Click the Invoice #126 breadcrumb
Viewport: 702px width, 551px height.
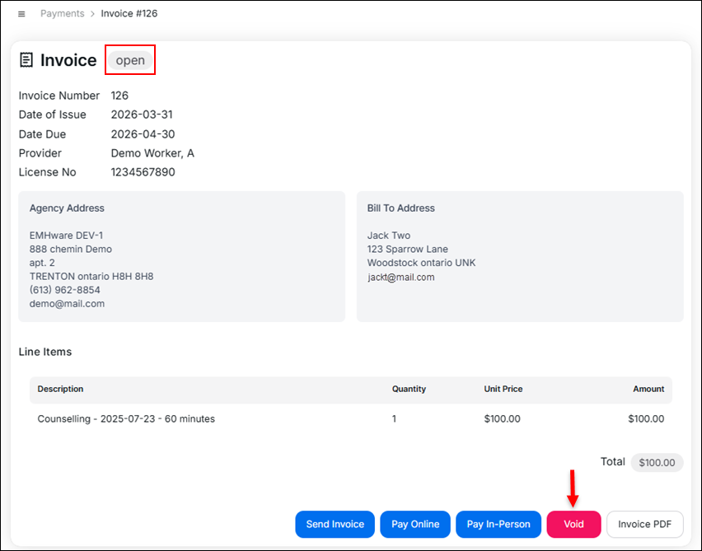pyautogui.click(x=129, y=13)
